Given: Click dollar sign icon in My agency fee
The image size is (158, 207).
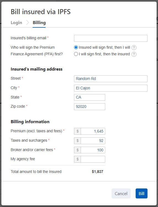Looking at the screenshot, I should 78,159.
